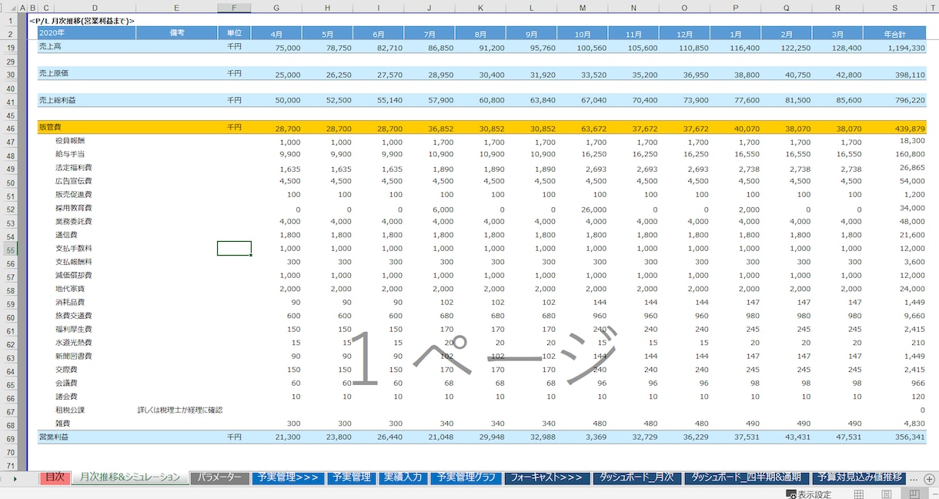Click the 年合計 column heading cell
This screenshot has width=939, height=499.
[x=895, y=33]
